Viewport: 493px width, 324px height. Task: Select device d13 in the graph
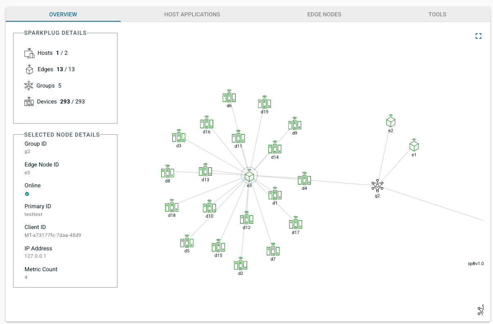pos(205,170)
